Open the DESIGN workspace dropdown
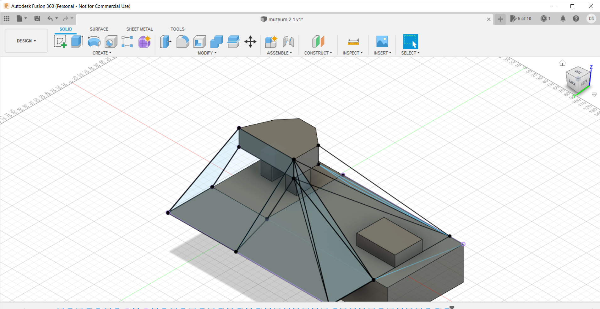The image size is (600, 309). pyautogui.click(x=26, y=41)
